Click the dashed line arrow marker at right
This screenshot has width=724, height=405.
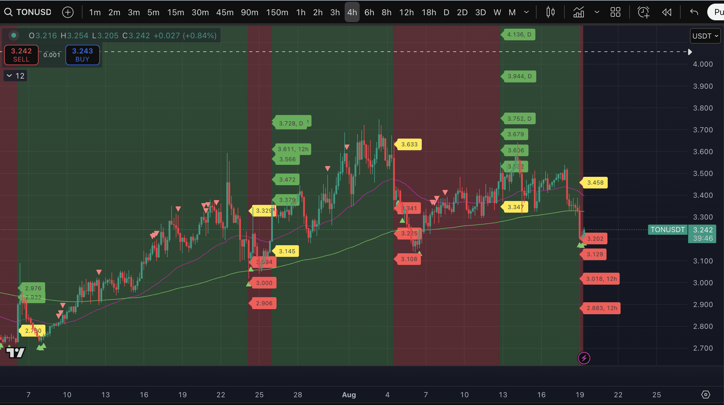click(x=690, y=52)
